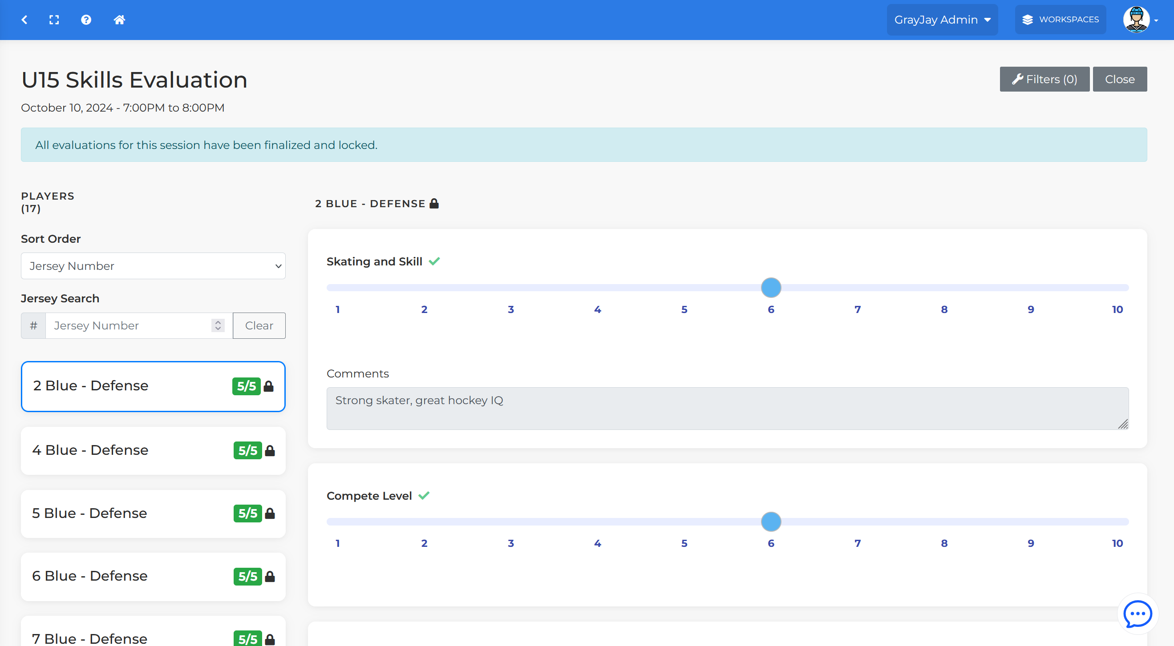Image resolution: width=1174 pixels, height=646 pixels.
Task: Open the Workspaces menu
Action: pyautogui.click(x=1060, y=20)
